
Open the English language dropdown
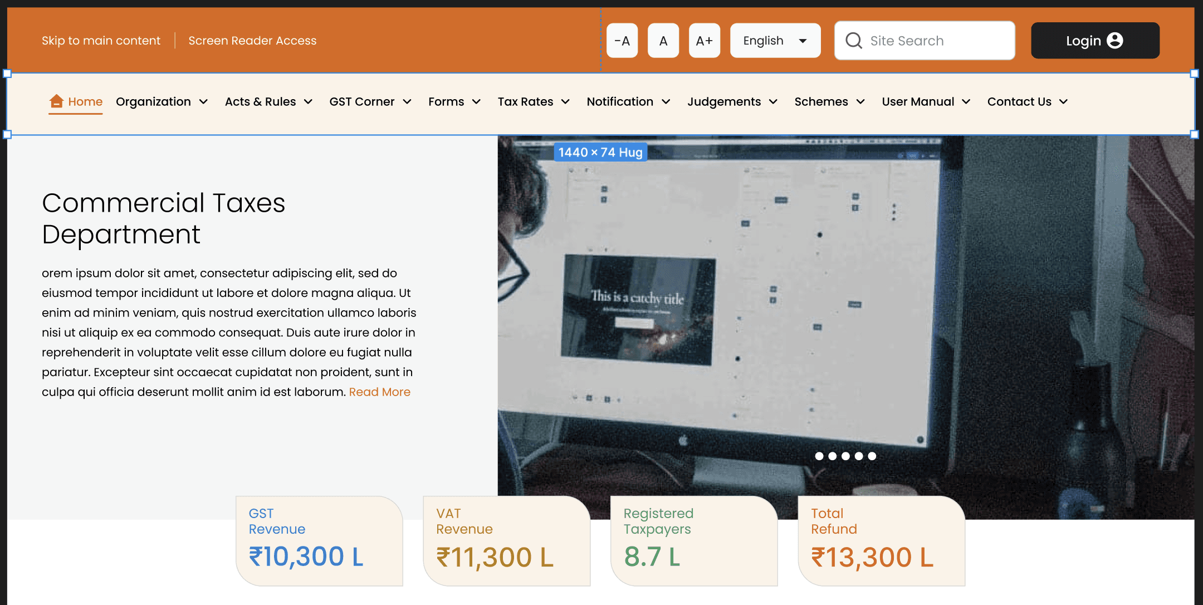(775, 41)
